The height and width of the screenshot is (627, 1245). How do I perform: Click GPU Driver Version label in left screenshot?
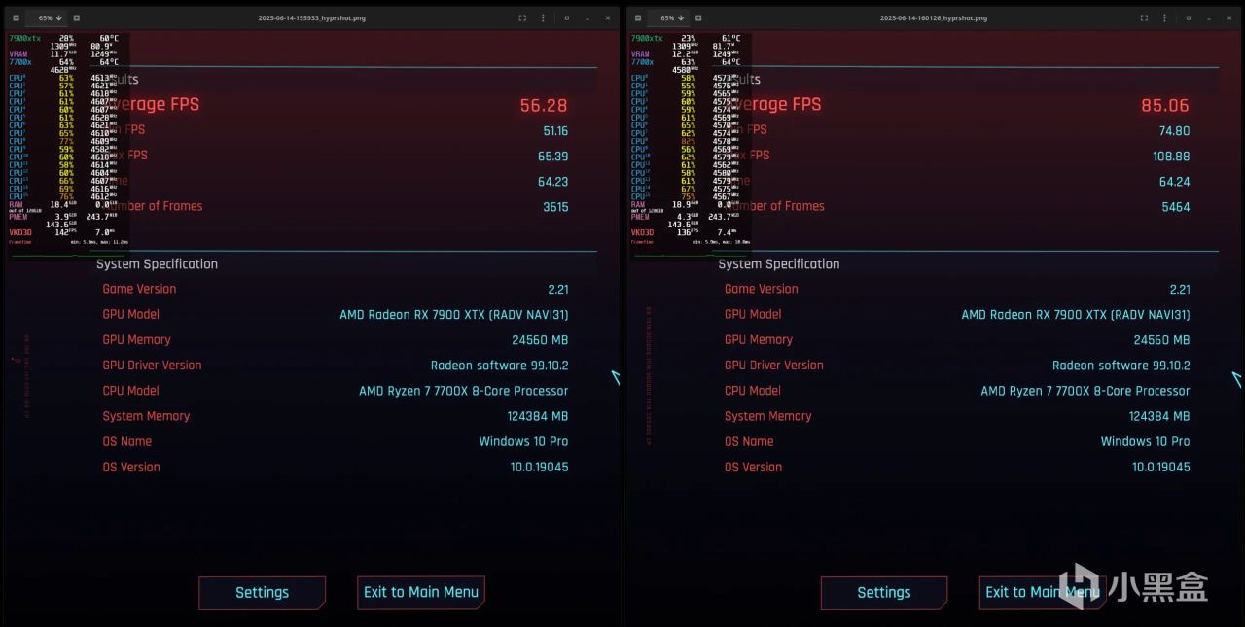pyautogui.click(x=153, y=366)
